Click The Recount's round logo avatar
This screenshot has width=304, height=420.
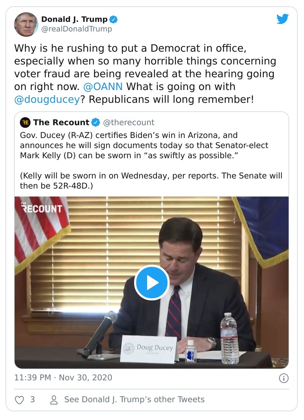[25, 122]
